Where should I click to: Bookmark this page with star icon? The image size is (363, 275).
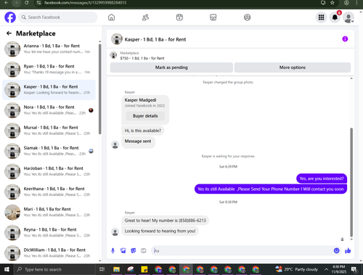[333, 3]
